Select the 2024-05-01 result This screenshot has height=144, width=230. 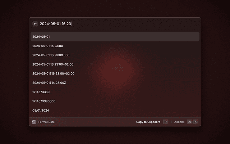tap(115, 37)
